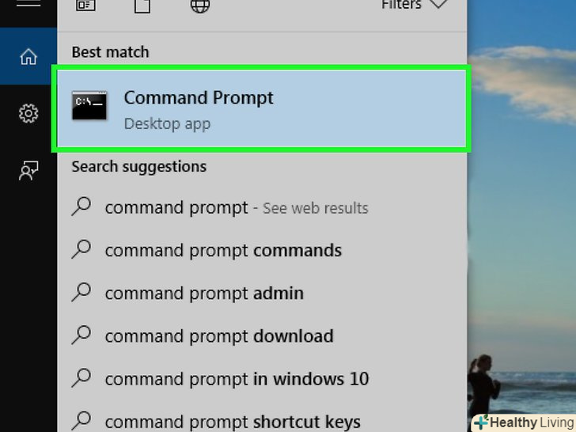This screenshot has width=576, height=432.
Task: Open the Settings gear icon
Action: 28,113
